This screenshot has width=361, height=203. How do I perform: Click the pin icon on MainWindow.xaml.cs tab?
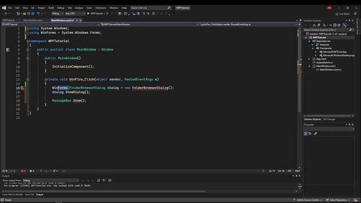[x=77, y=20]
